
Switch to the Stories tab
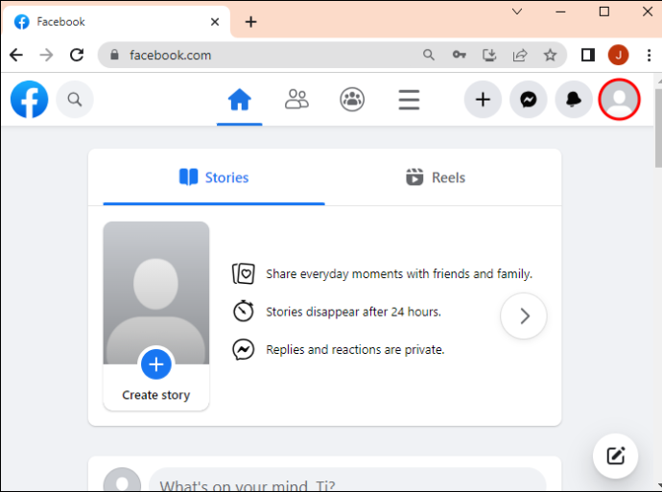tap(214, 177)
